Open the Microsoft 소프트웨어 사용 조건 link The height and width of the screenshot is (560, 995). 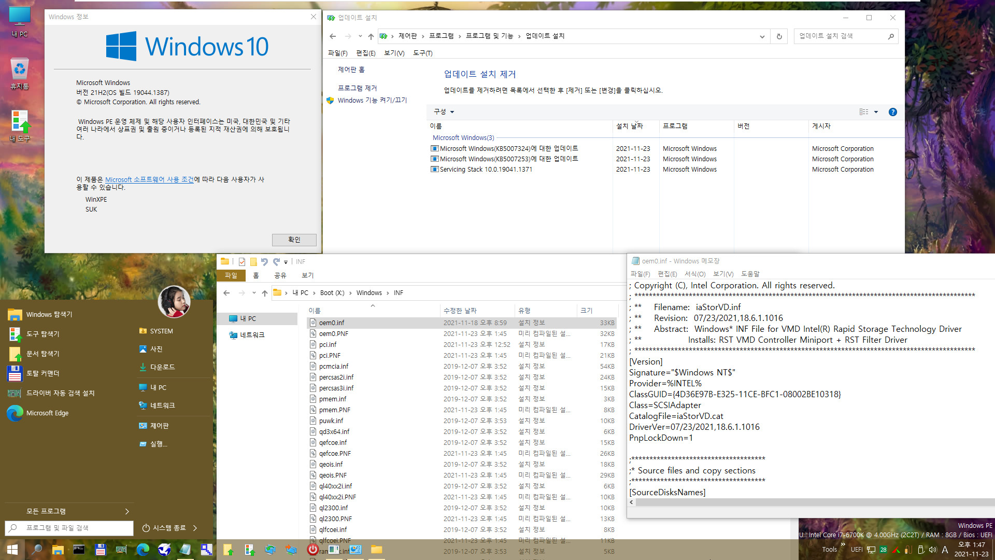coord(149,179)
